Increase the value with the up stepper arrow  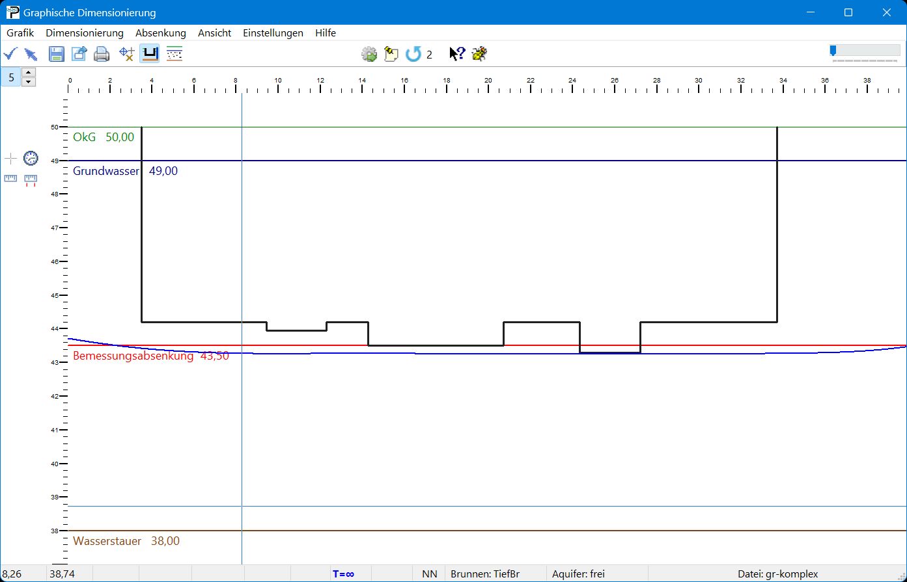pyautogui.click(x=29, y=72)
